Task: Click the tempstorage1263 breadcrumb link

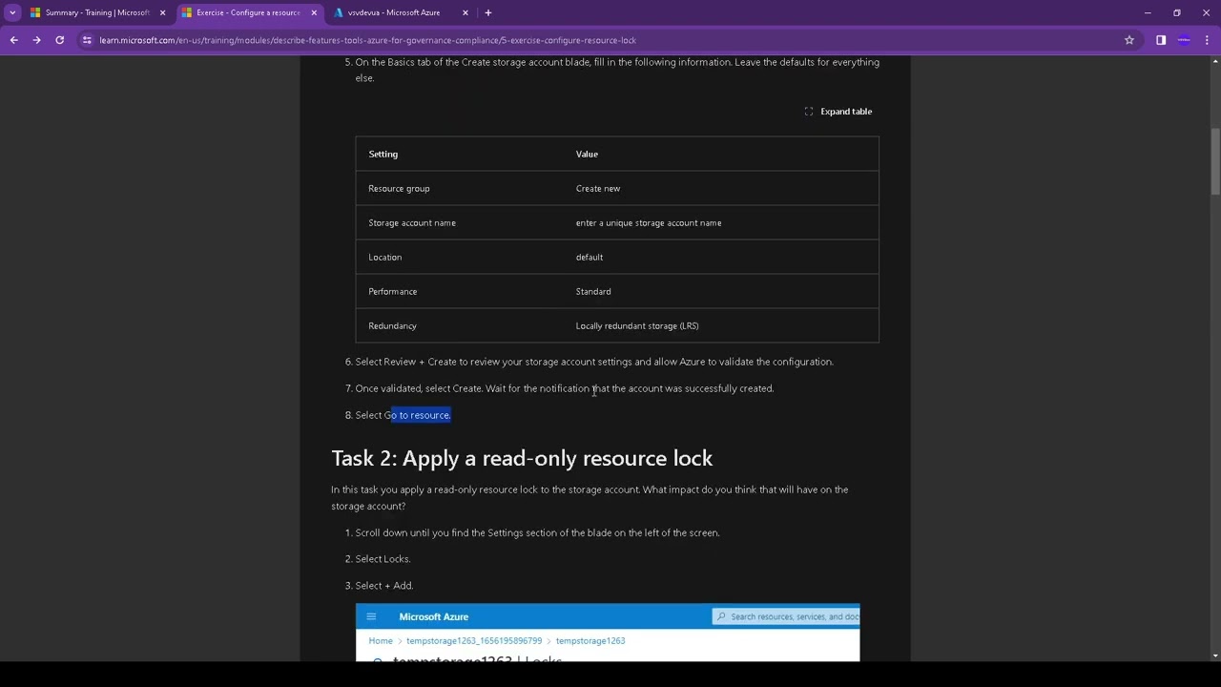Action: (x=590, y=640)
